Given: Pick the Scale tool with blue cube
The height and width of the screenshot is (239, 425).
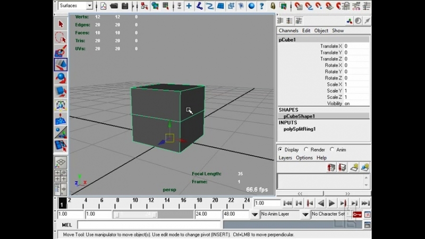Looking at the screenshot, I should tap(61, 92).
